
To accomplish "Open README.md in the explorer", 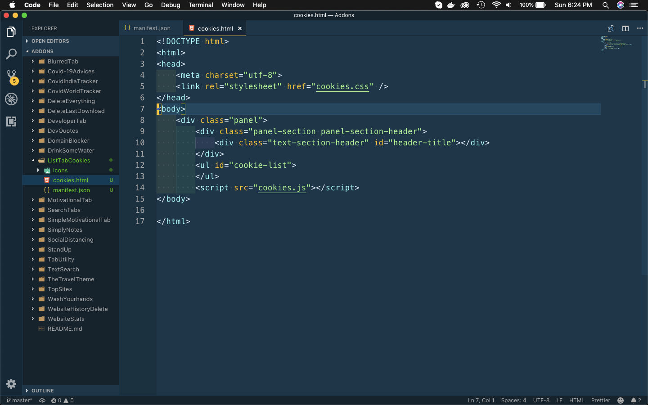I will click(71, 328).
